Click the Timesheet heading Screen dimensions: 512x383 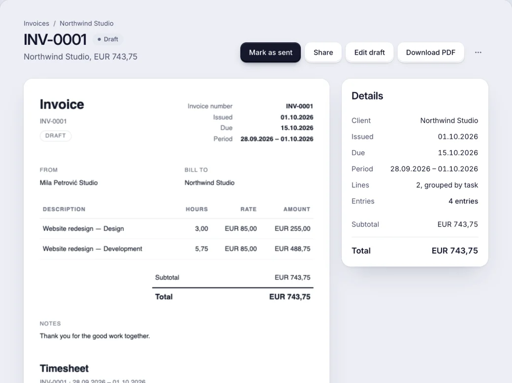click(x=64, y=368)
